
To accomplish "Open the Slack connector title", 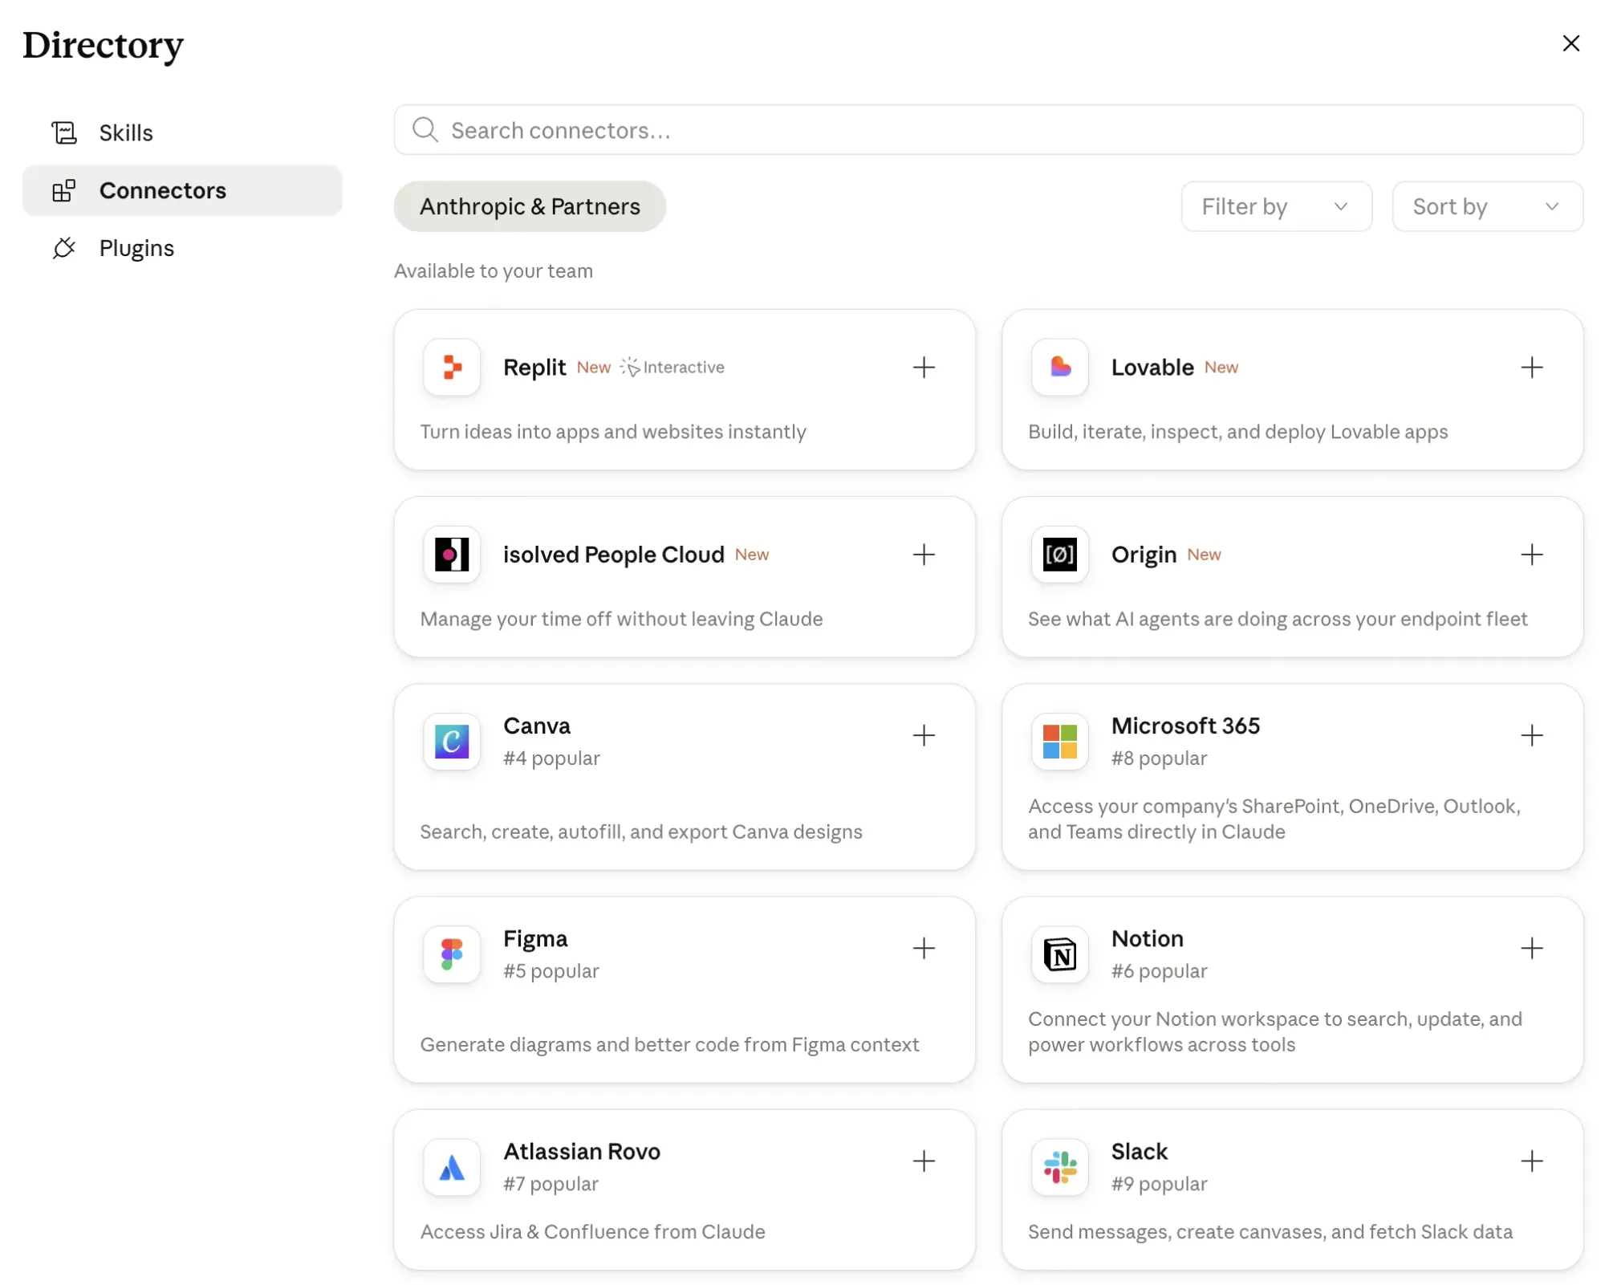I will pyautogui.click(x=1140, y=1151).
